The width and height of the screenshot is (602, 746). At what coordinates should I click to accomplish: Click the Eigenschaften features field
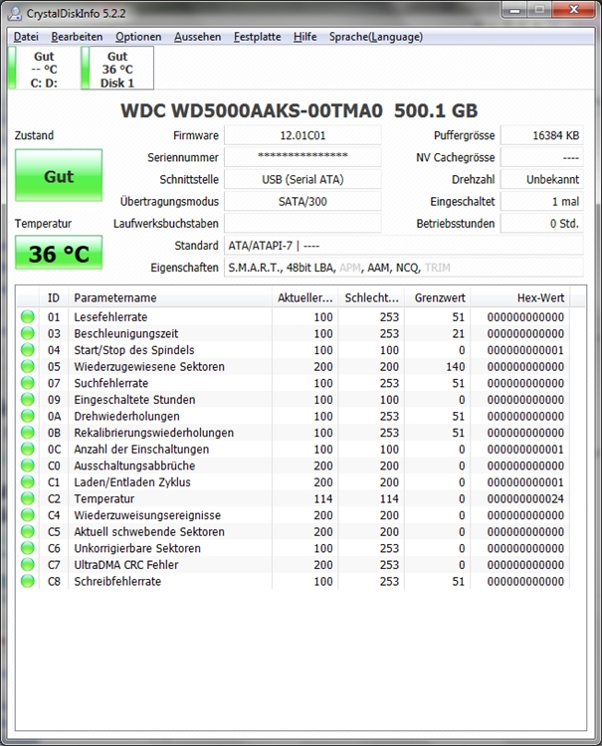click(404, 268)
